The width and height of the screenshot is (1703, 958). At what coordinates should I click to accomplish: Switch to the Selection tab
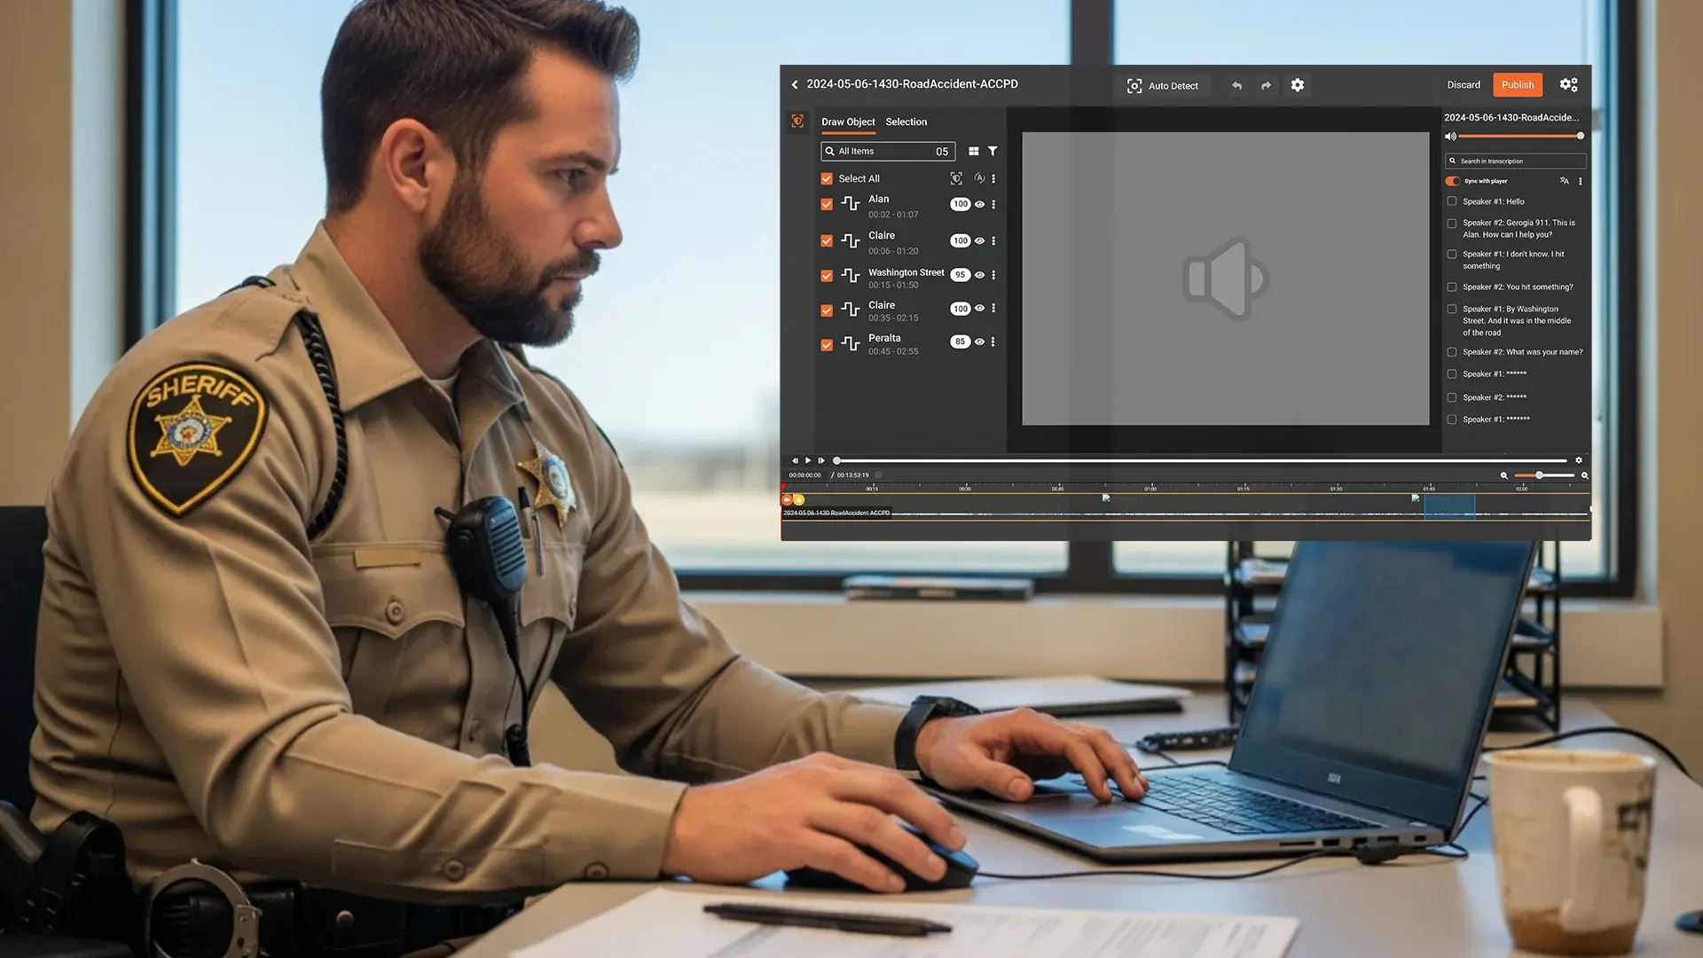906,122
